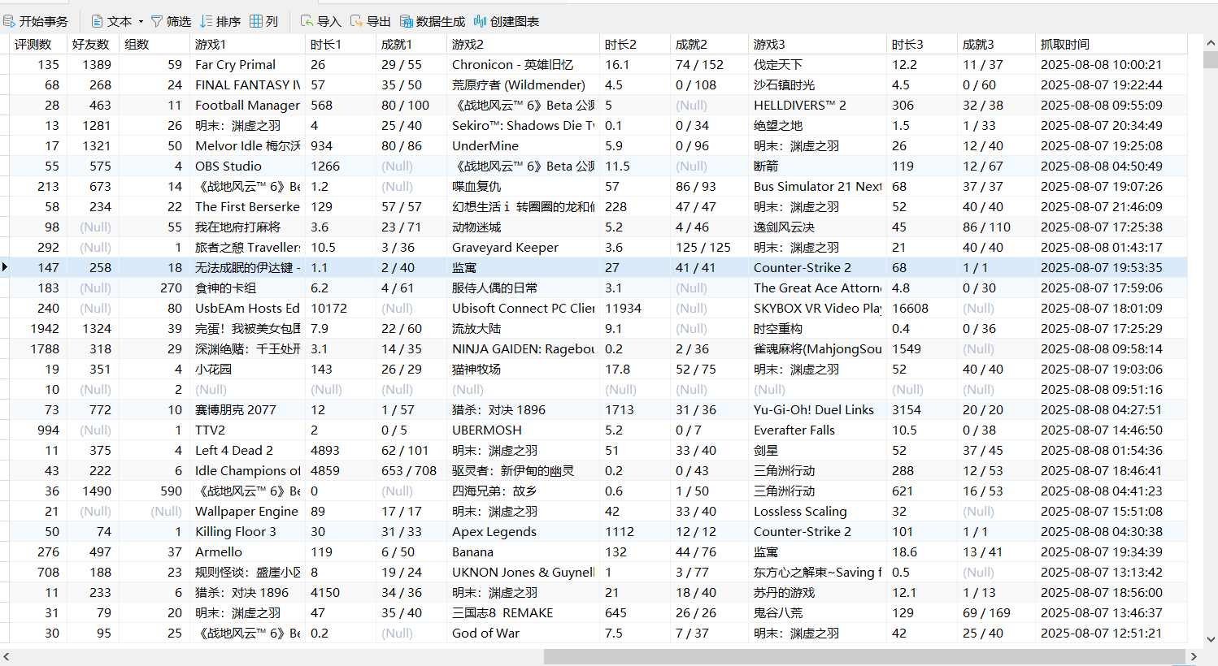
Task: Click the 导入 import icon
Action: pyautogui.click(x=307, y=21)
